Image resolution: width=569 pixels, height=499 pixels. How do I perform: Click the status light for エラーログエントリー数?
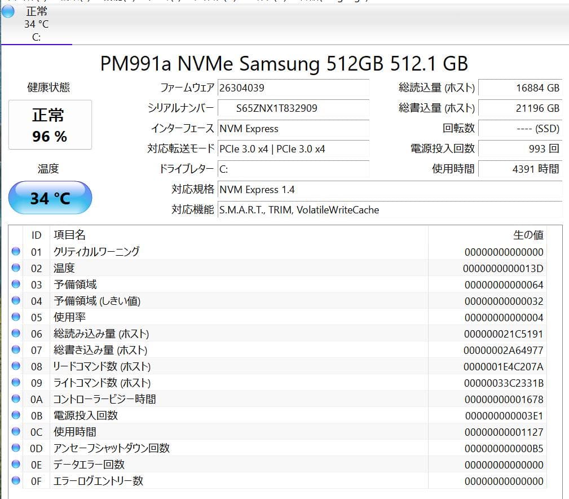tap(15, 480)
